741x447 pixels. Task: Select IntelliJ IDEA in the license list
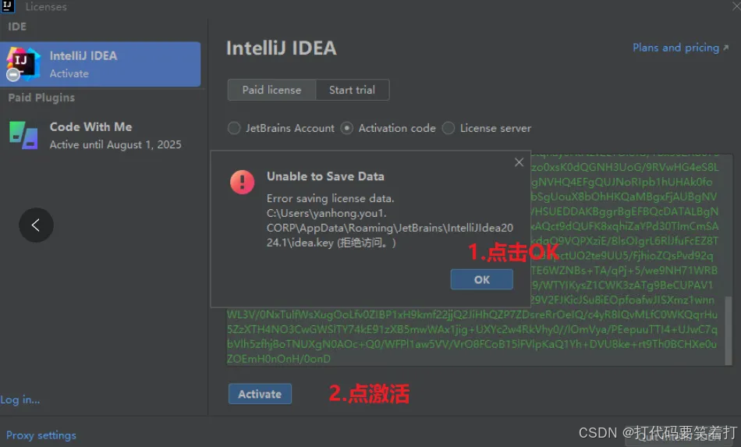tap(100, 64)
